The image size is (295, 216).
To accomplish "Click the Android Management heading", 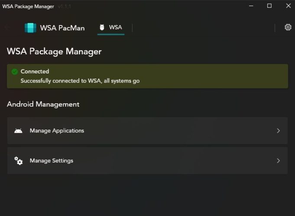I will coord(43,104).
